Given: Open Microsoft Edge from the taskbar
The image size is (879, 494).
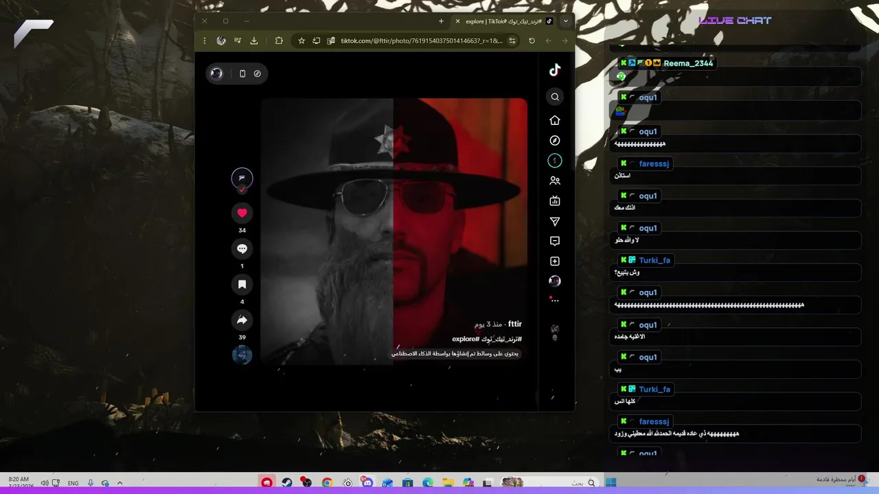Looking at the screenshot, I should pyautogui.click(x=427, y=482).
